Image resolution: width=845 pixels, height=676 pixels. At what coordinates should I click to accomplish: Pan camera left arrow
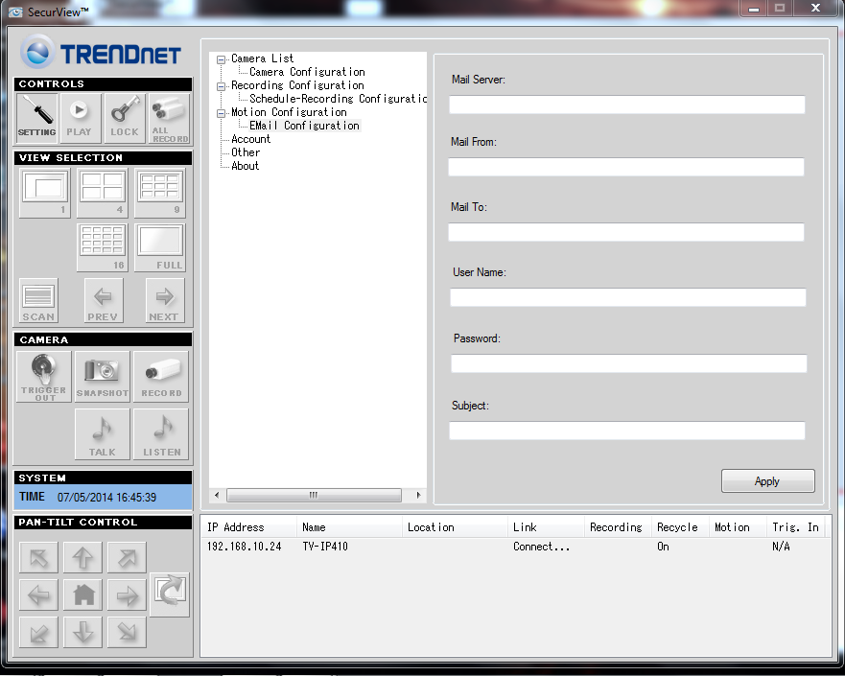[x=38, y=594]
